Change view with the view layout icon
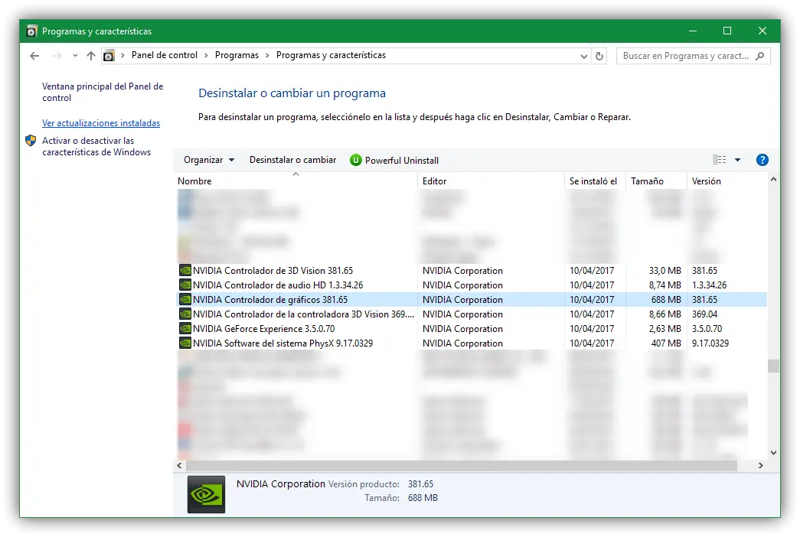800x537 pixels. click(720, 160)
